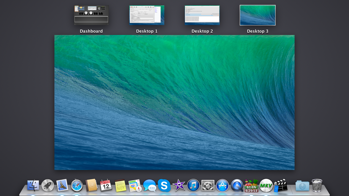Launch iTunes music note icon
Screen dimensions: 349x196
[193, 186]
